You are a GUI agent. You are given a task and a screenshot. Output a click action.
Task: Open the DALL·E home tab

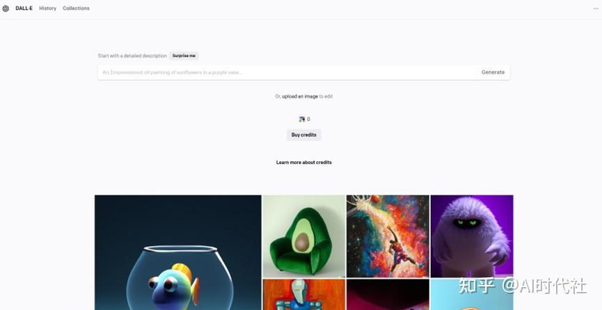pos(24,8)
